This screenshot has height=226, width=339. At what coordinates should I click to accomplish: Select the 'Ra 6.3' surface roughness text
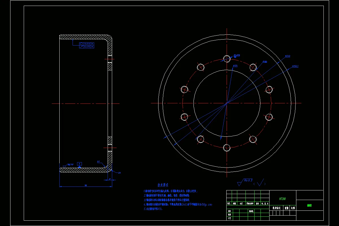[249, 181]
